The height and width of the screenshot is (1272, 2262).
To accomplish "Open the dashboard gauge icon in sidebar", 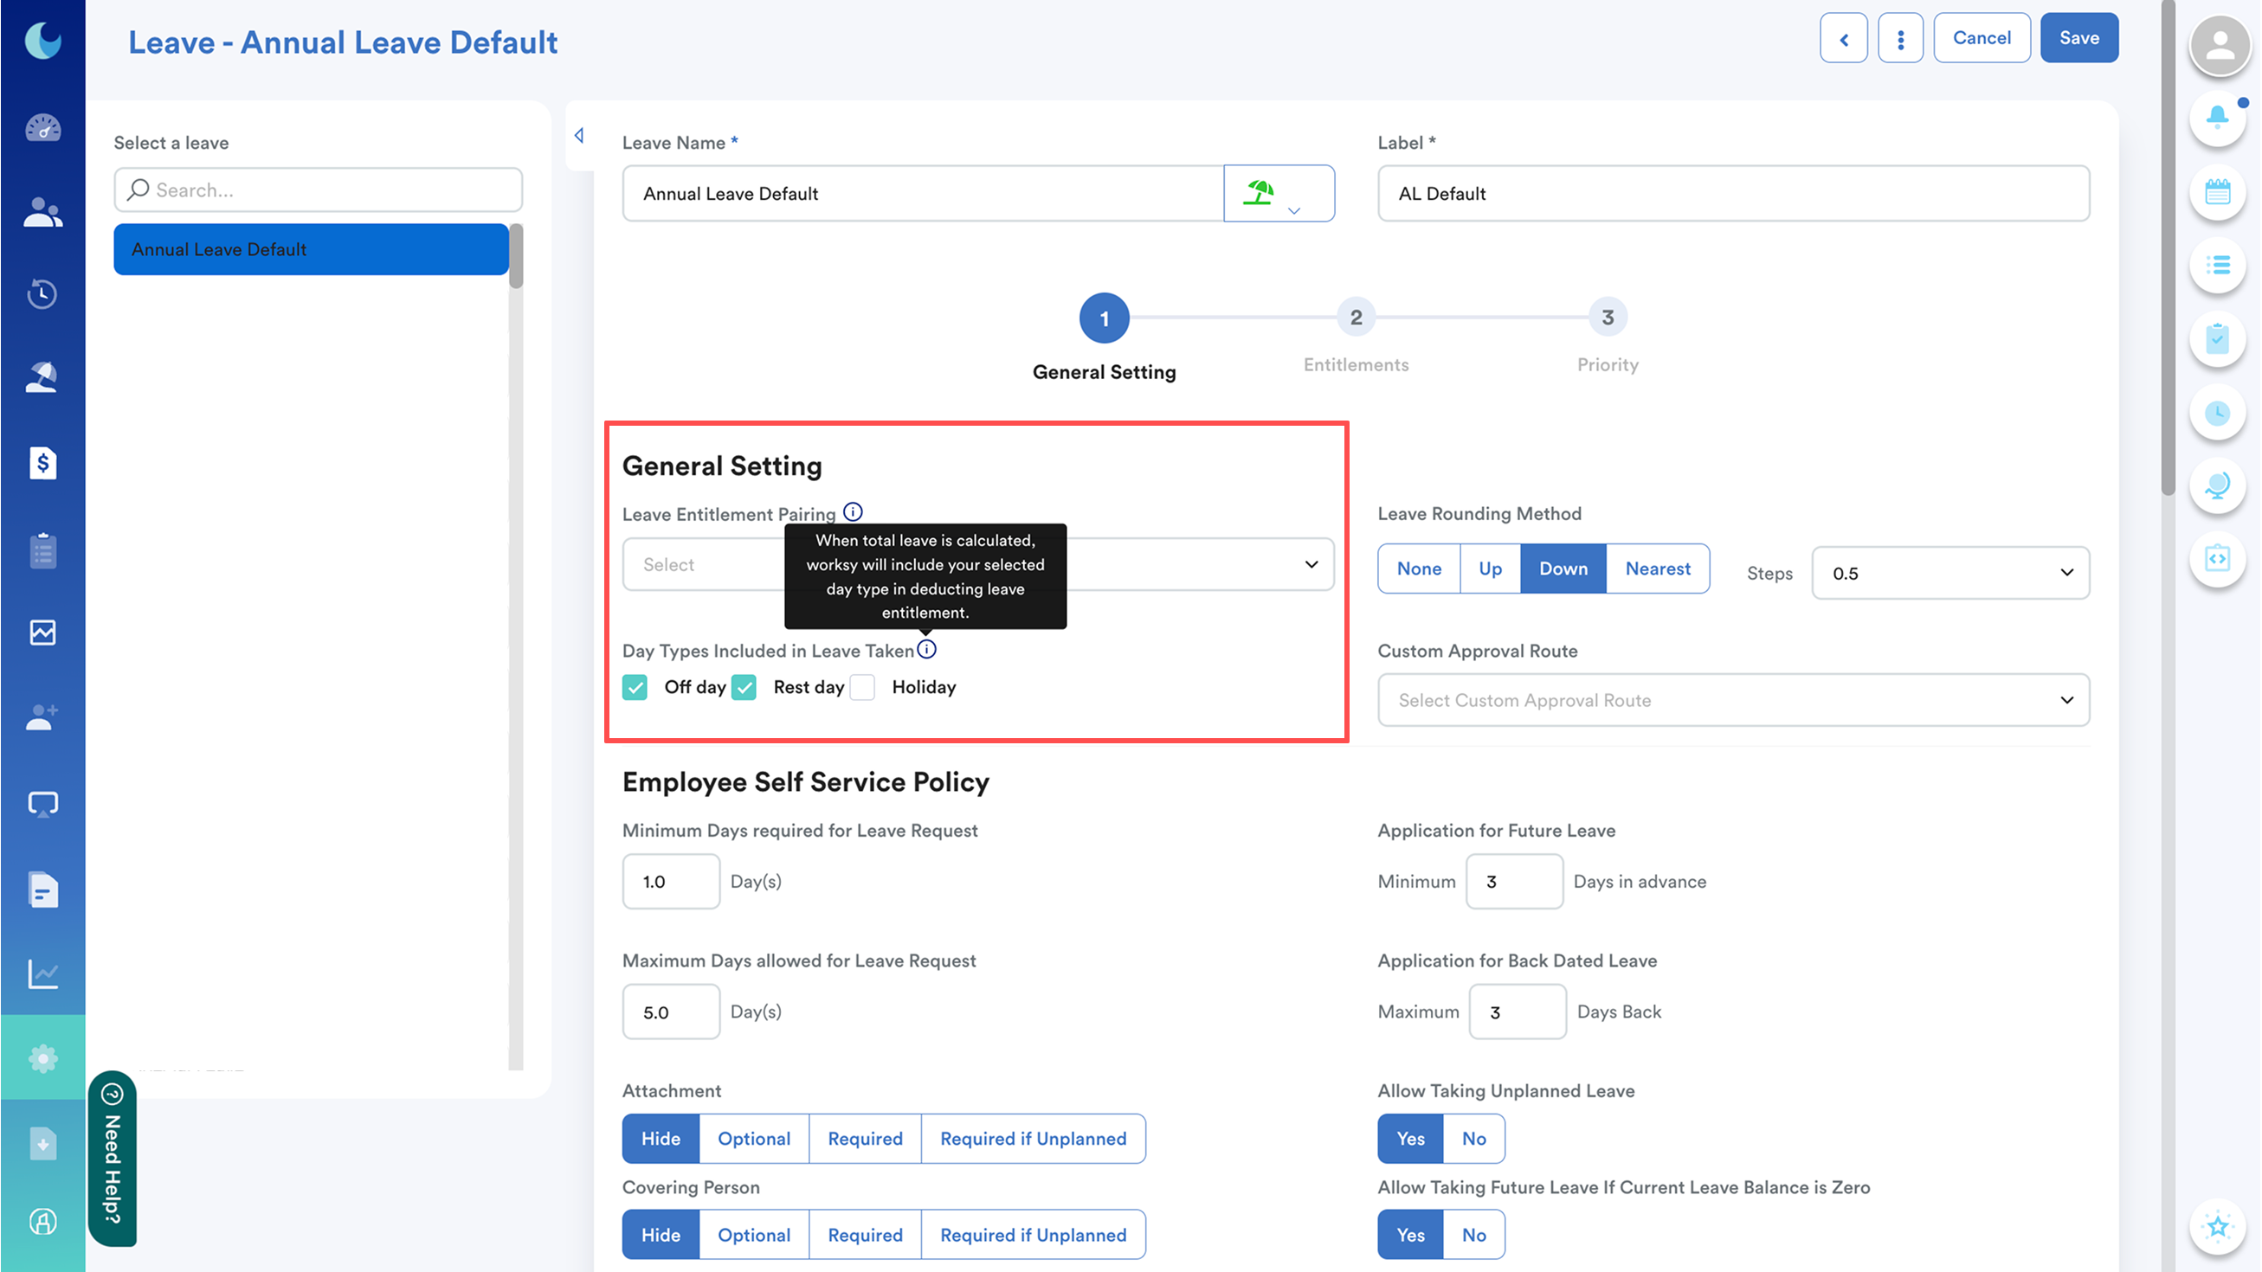I will click(42, 128).
